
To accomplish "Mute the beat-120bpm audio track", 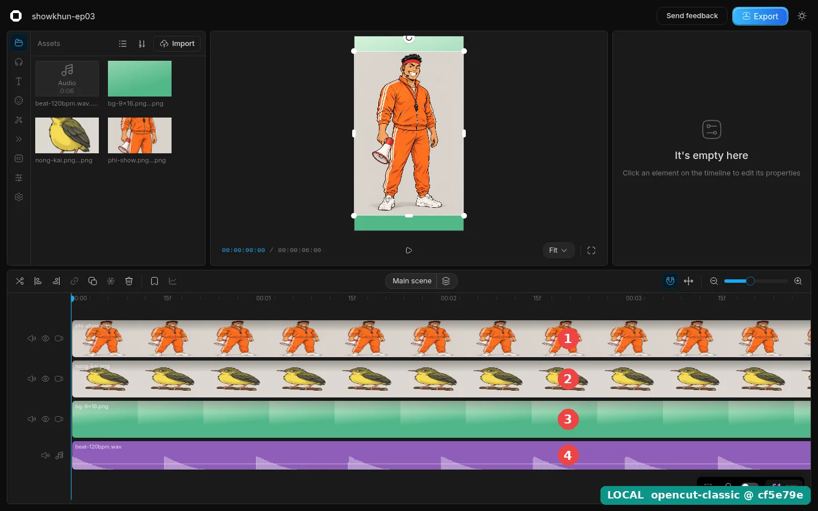I will tap(45, 455).
